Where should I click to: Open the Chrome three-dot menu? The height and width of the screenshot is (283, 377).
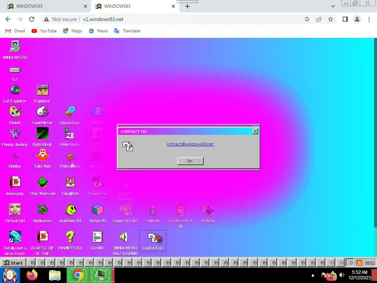(x=369, y=19)
